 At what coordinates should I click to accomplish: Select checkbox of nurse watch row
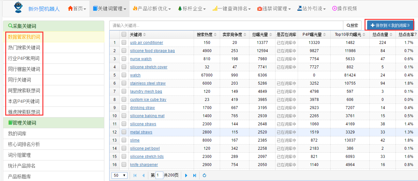[x=124, y=59]
